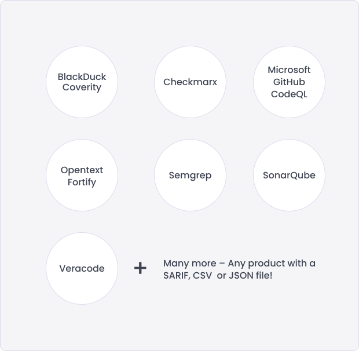Click the SonarQube circle
Viewport: 359px width, 351px height.
(x=289, y=175)
